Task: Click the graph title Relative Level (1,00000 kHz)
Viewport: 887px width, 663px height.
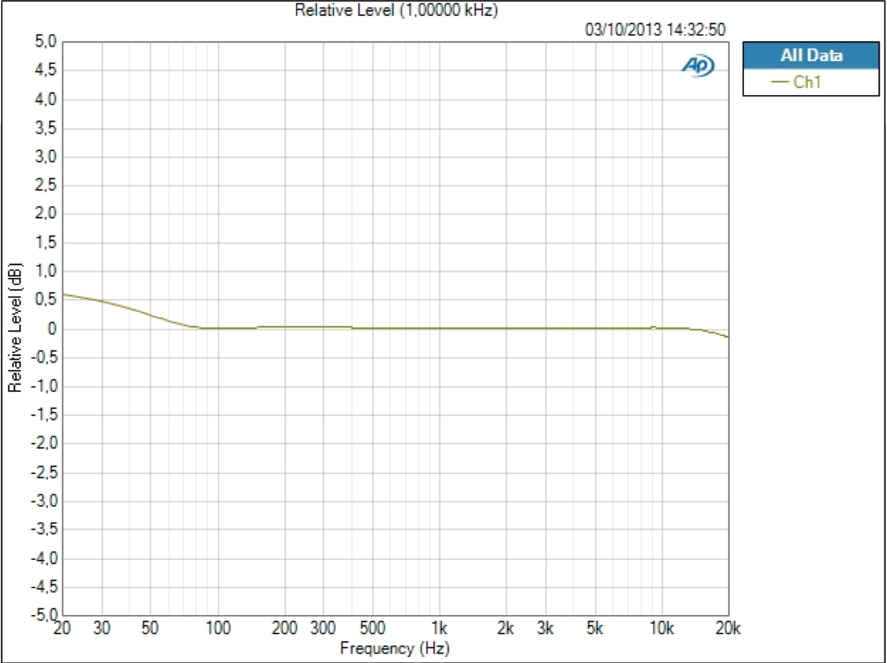Action: point(396,10)
